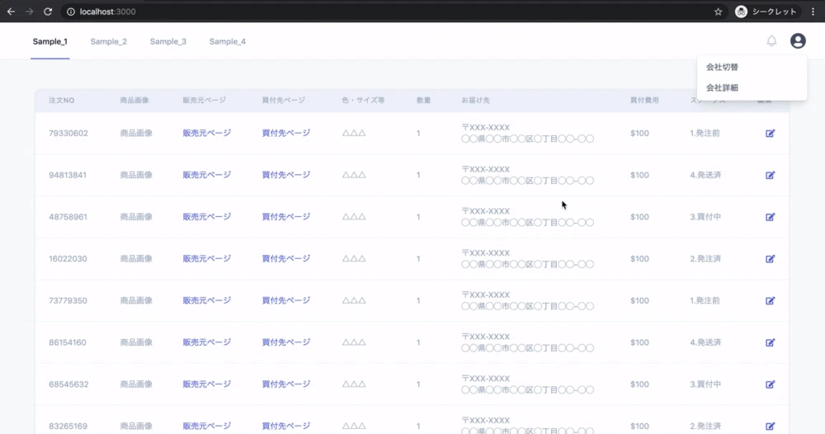Viewport: 825px width, 434px height.
Task: Edit order 73779350 with pencil icon
Action: (x=771, y=300)
